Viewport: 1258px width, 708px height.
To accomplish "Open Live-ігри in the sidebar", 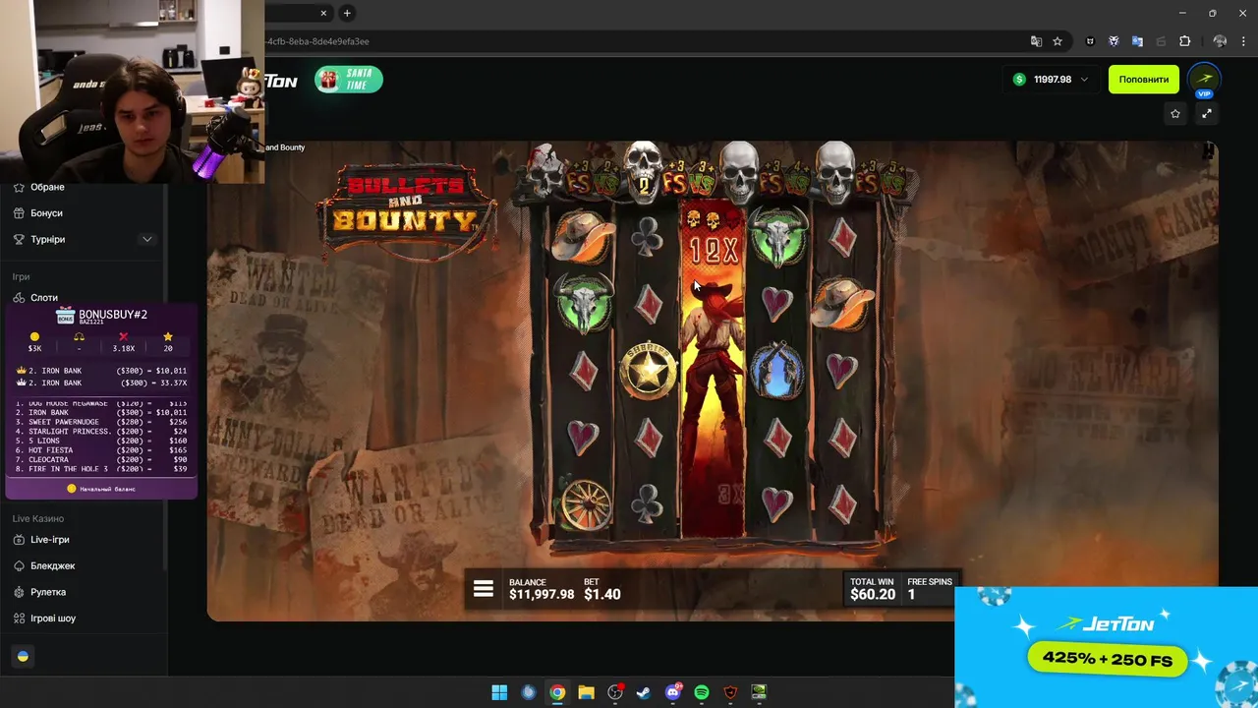I will click(x=49, y=540).
